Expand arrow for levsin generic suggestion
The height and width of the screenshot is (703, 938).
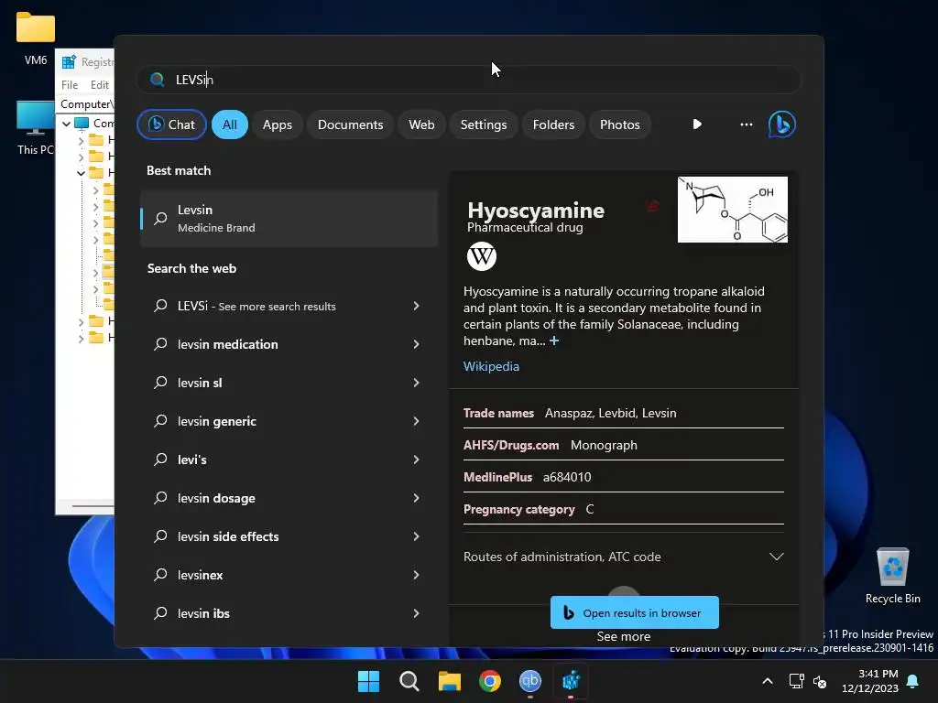click(x=417, y=421)
